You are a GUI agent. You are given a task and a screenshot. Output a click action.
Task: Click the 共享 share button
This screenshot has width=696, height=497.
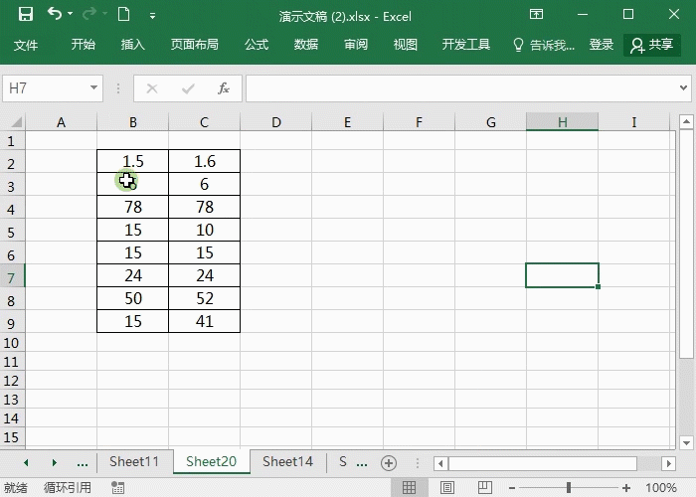point(652,45)
